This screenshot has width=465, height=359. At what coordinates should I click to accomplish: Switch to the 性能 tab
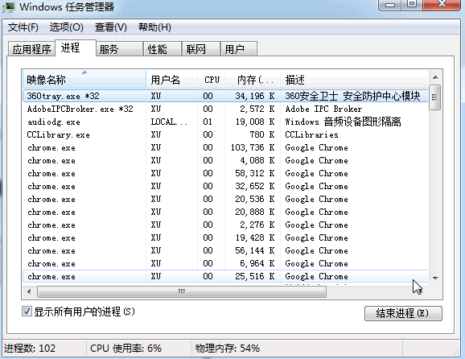tap(163, 49)
